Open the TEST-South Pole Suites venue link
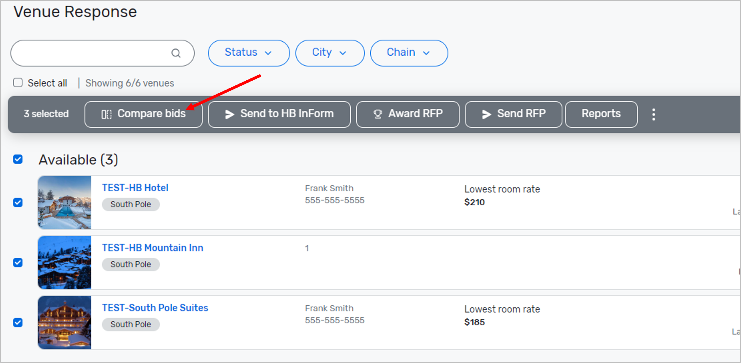The image size is (741, 363). point(155,308)
